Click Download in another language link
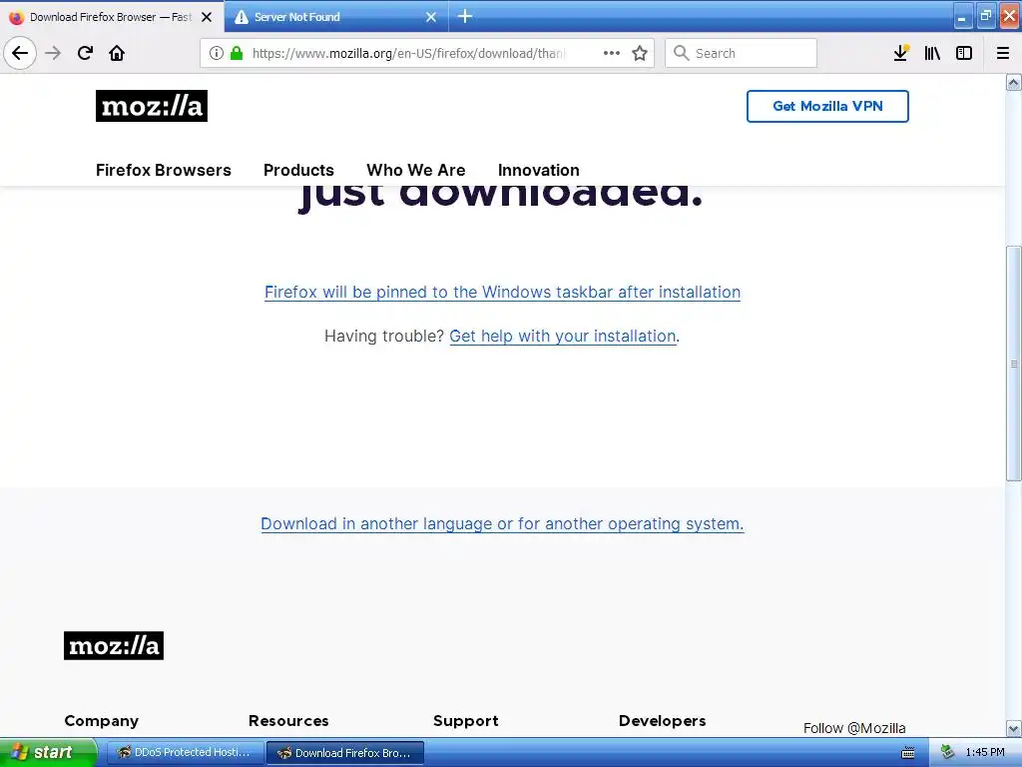The height and width of the screenshot is (767, 1022). tap(502, 523)
